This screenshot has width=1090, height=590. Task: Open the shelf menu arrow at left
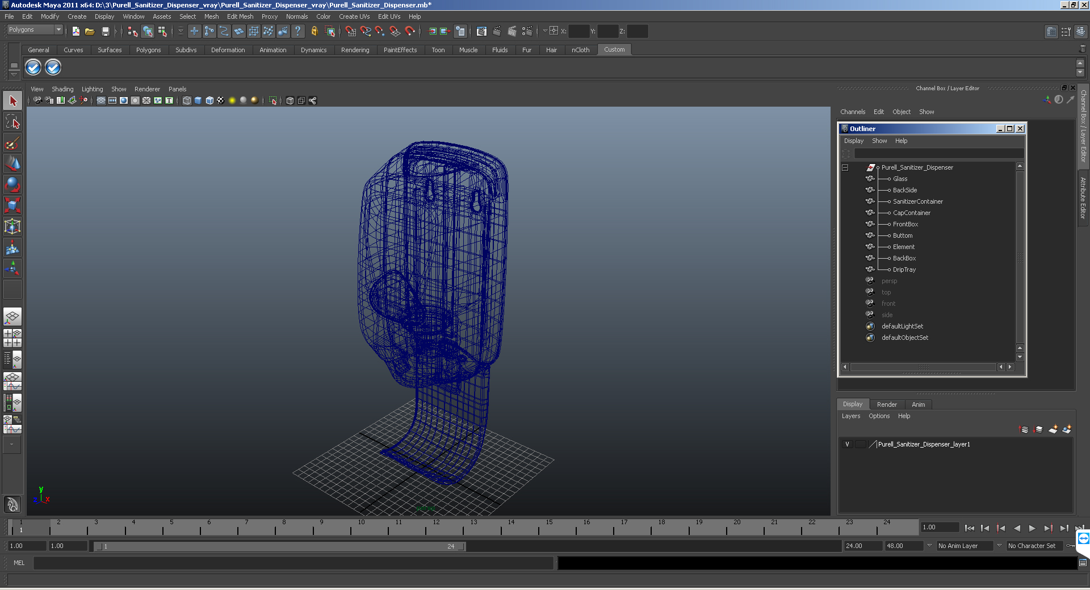(14, 75)
